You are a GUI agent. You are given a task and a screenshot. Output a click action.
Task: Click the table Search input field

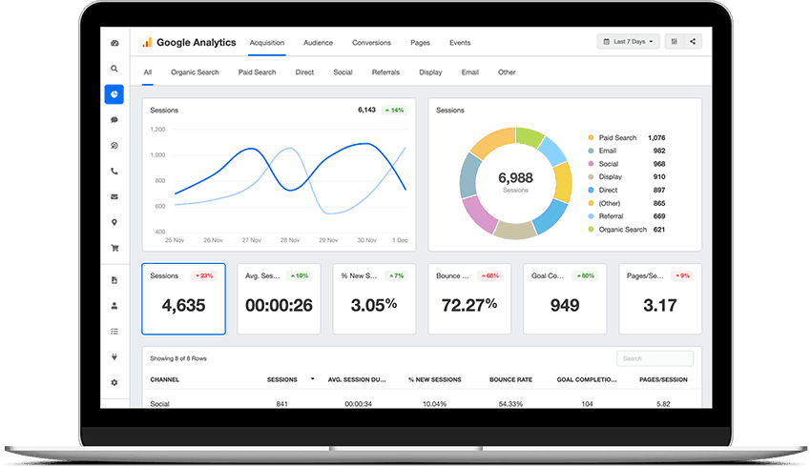click(x=654, y=358)
